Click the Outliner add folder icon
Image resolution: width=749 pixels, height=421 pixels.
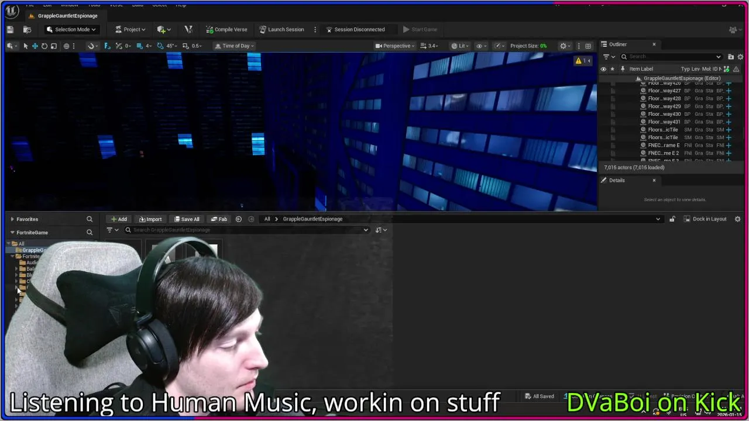(x=730, y=57)
